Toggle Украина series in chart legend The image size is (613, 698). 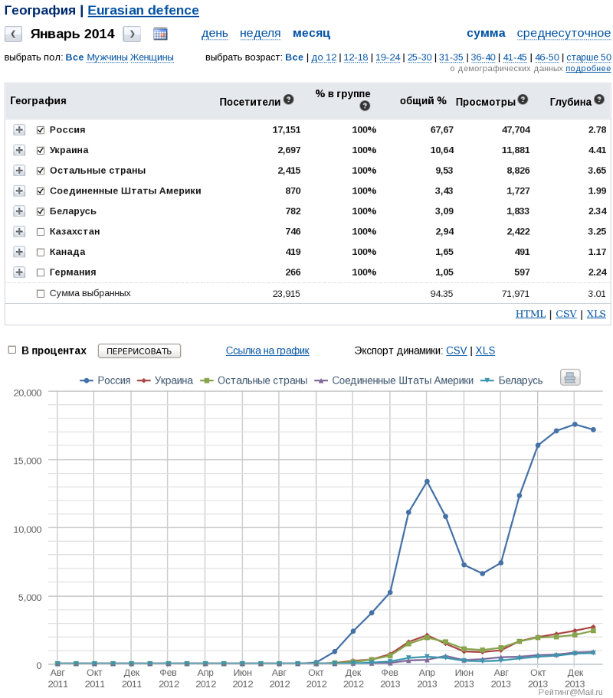point(165,380)
